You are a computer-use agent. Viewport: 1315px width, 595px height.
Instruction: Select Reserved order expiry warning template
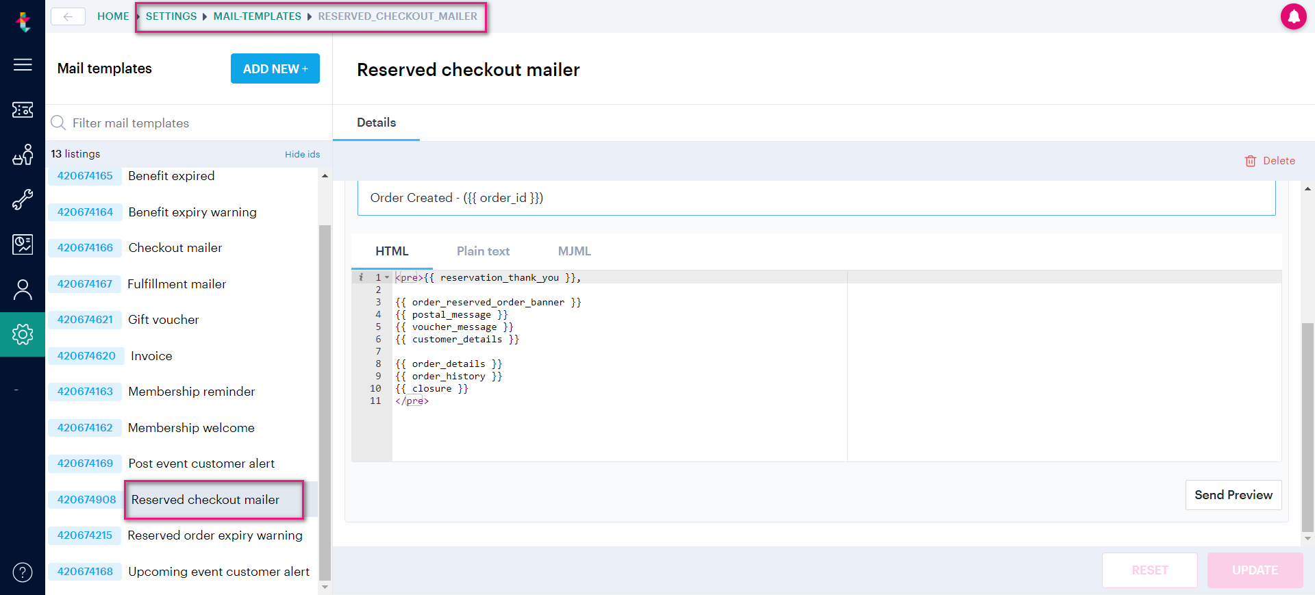pos(215,535)
